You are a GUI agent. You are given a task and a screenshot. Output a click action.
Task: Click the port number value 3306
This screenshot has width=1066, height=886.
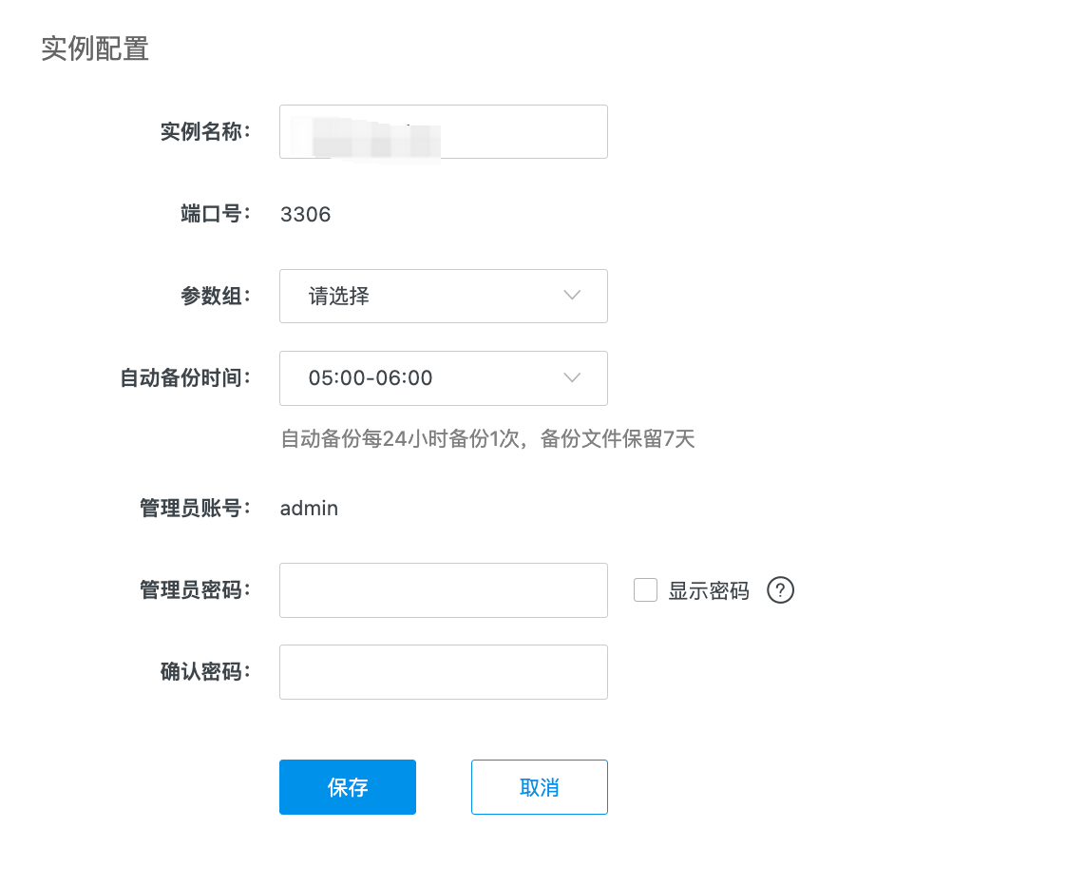306,214
